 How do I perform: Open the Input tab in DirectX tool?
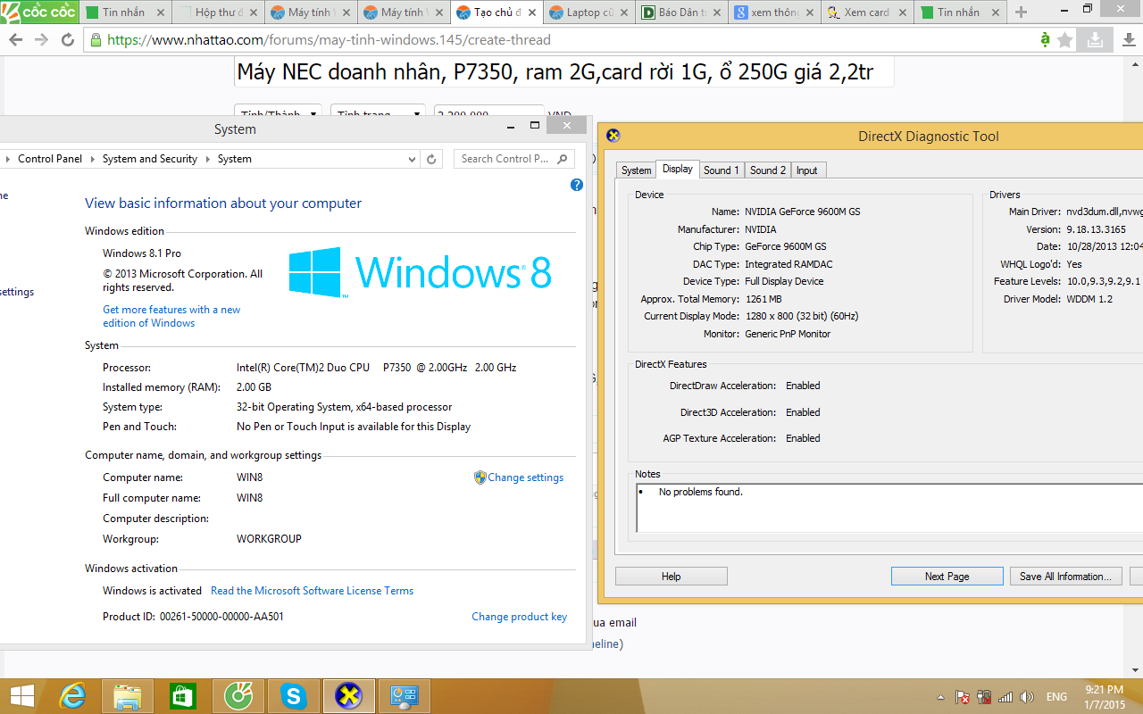[x=807, y=170]
